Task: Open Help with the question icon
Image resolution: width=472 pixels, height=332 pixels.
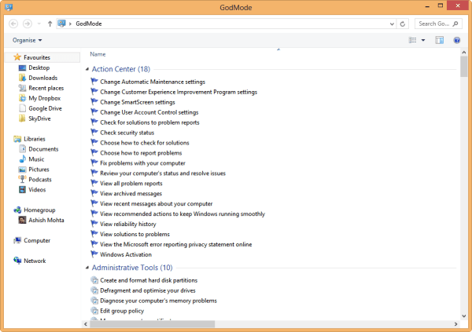Action: pyautogui.click(x=456, y=40)
